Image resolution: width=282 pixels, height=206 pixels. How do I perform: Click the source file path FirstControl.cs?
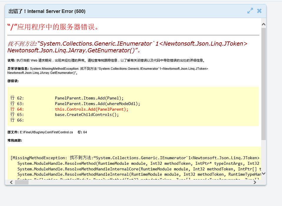tap(46, 132)
